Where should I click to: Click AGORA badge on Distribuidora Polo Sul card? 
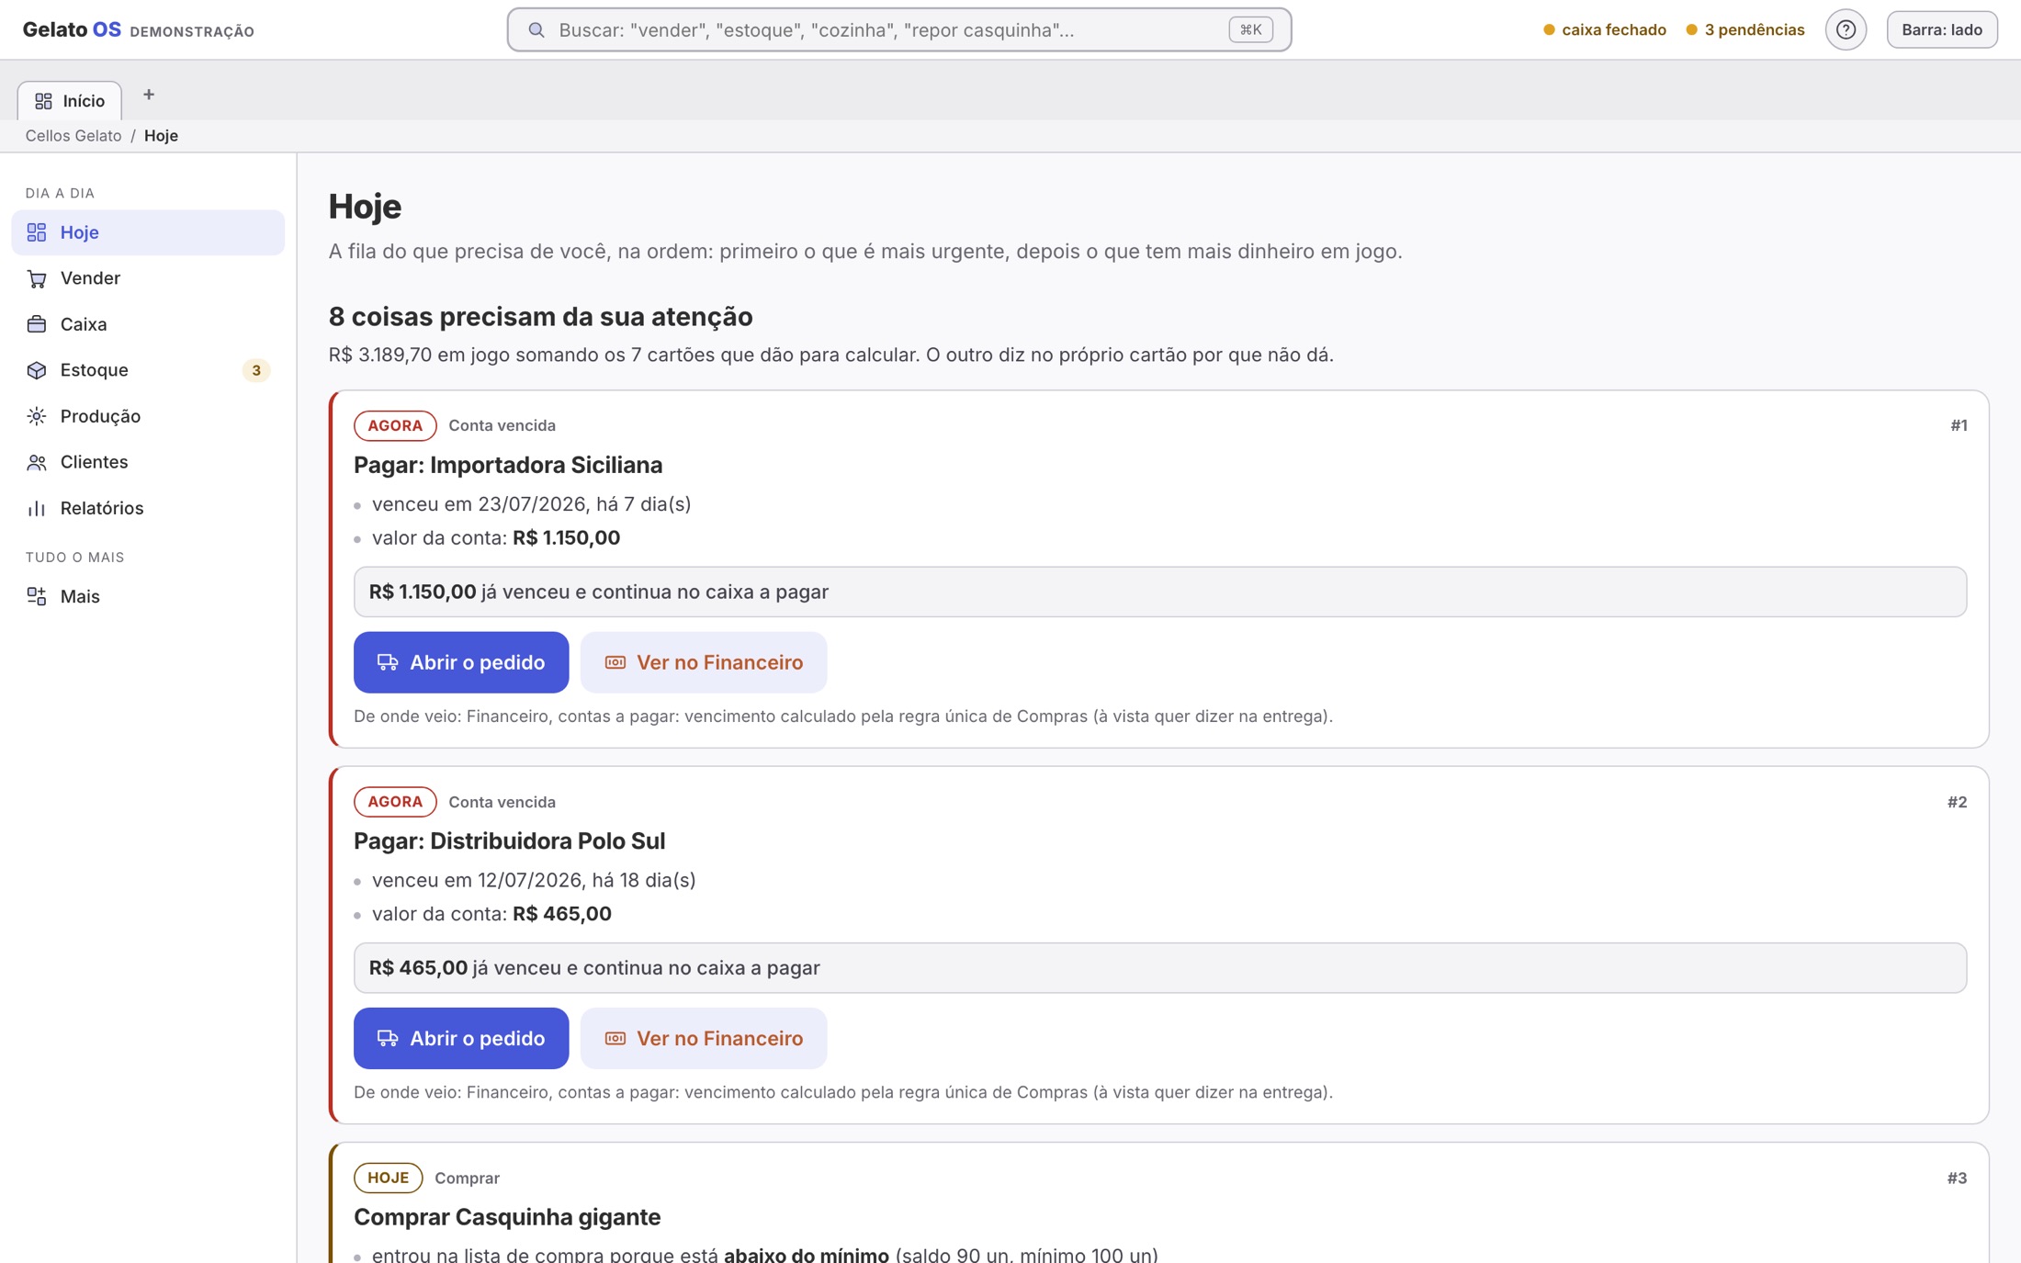click(395, 802)
